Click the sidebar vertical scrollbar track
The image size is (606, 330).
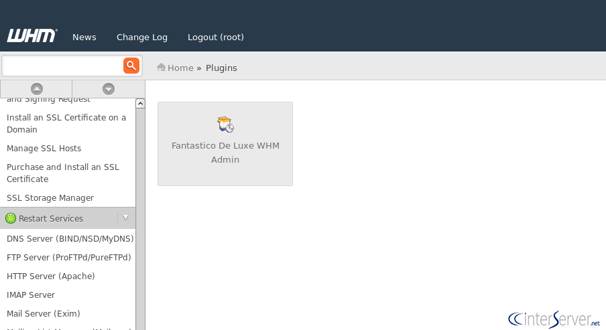pos(140,219)
